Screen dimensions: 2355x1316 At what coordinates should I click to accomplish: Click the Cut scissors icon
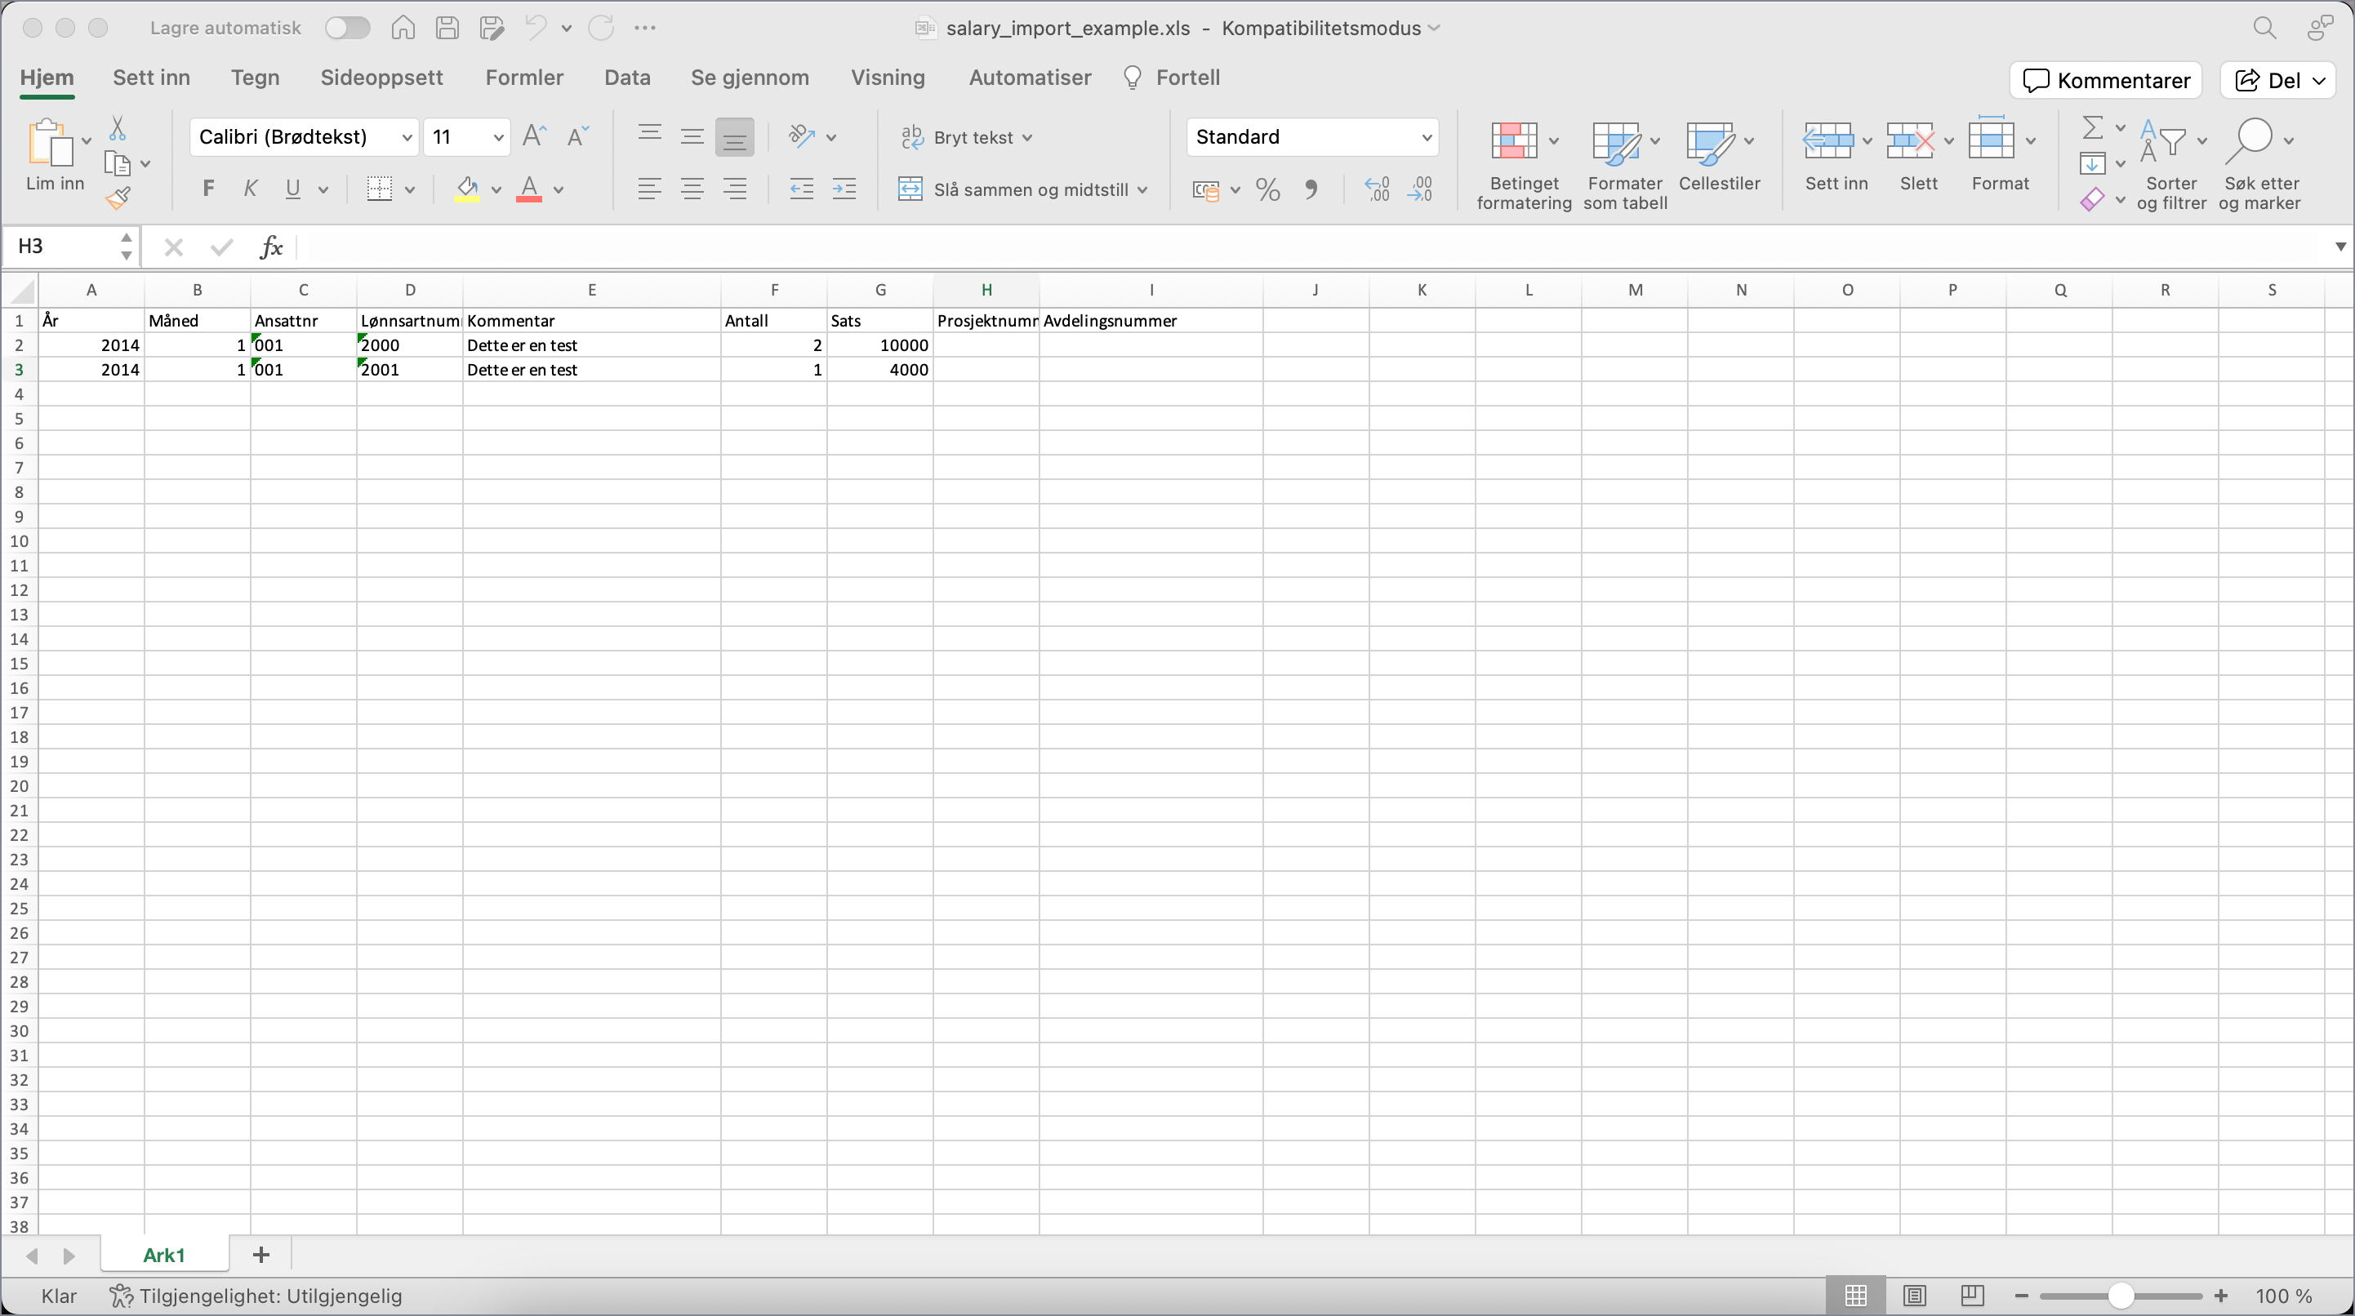pyautogui.click(x=117, y=128)
